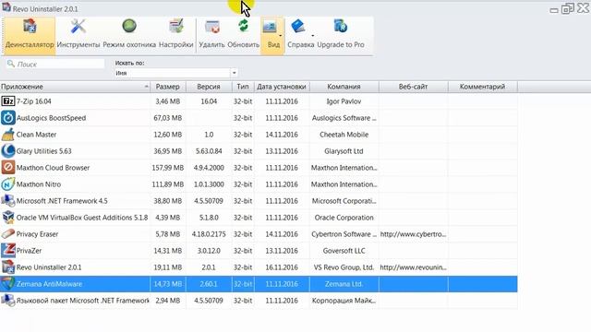Click Maxthon Nitro name text
Viewport: 591px width, 332px height.
pos(39,184)
